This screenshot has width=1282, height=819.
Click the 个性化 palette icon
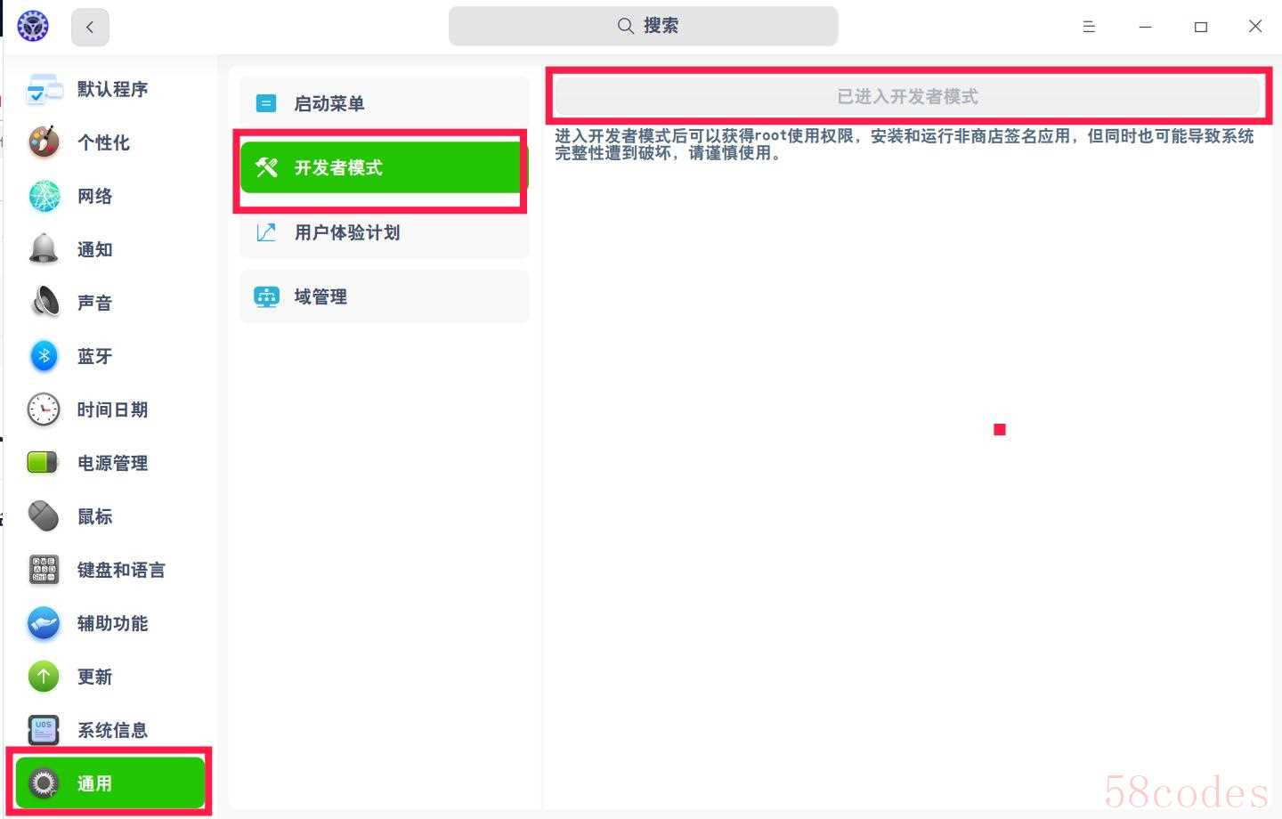pyautogui.click(x=44, y=142)
